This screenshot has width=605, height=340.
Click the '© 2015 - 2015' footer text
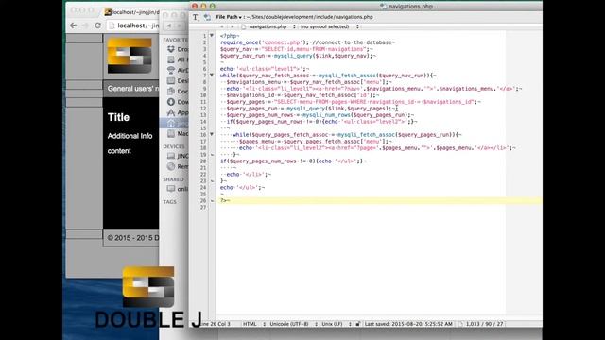point(132,238)
